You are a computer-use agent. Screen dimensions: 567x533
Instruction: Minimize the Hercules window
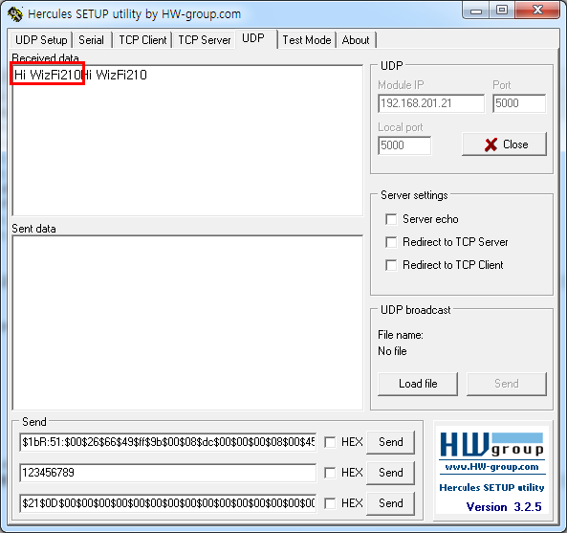point(476,11)
